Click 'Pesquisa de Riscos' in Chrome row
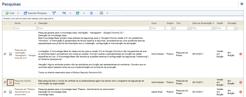Viewport: 246px width, 97px height. point(182,54)
